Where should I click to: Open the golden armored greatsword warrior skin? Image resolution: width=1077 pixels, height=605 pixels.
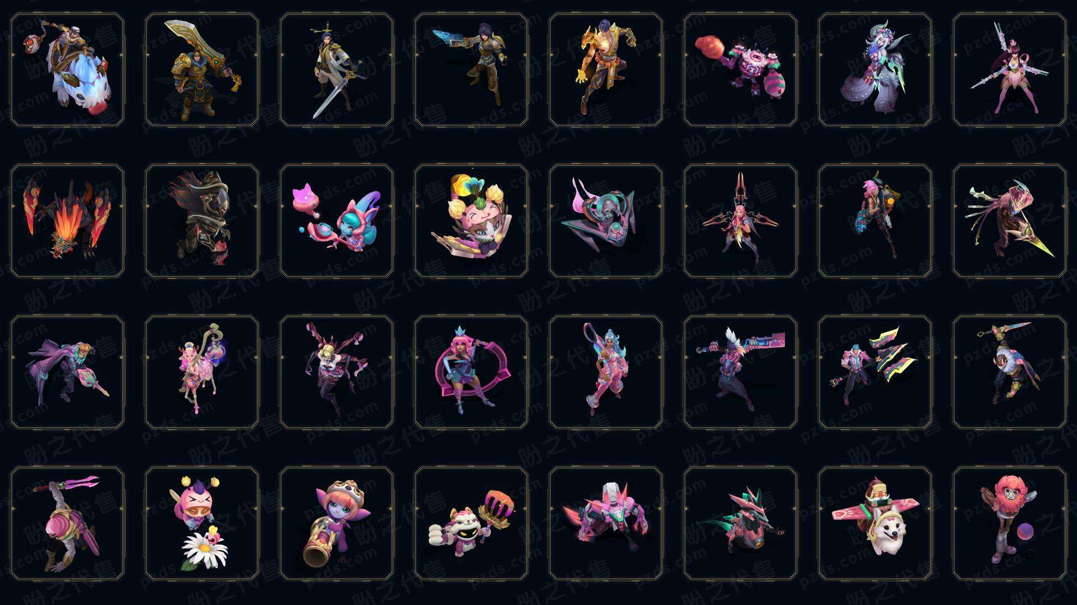pyautogui.click(x=202, y=70)
